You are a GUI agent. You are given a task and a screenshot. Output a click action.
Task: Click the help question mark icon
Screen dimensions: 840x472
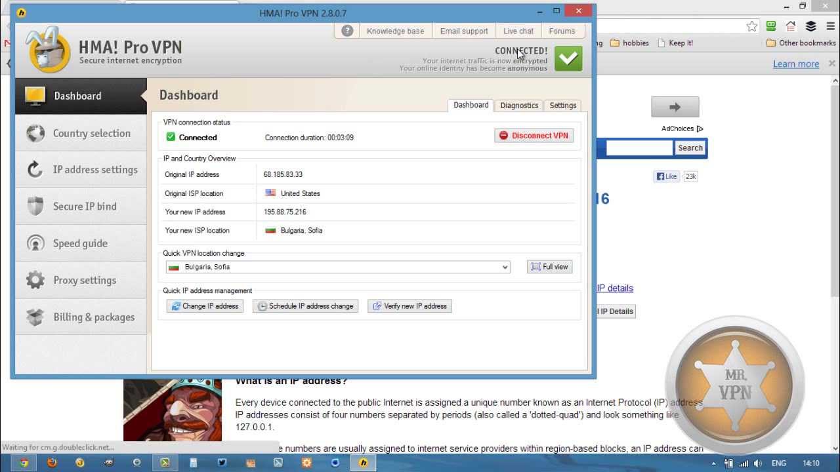click(347, 31)
